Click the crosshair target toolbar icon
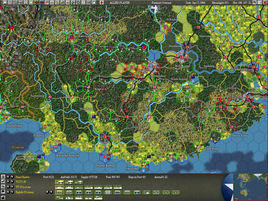268x201 pixels. pyautogui.click(x=78, y=3)
